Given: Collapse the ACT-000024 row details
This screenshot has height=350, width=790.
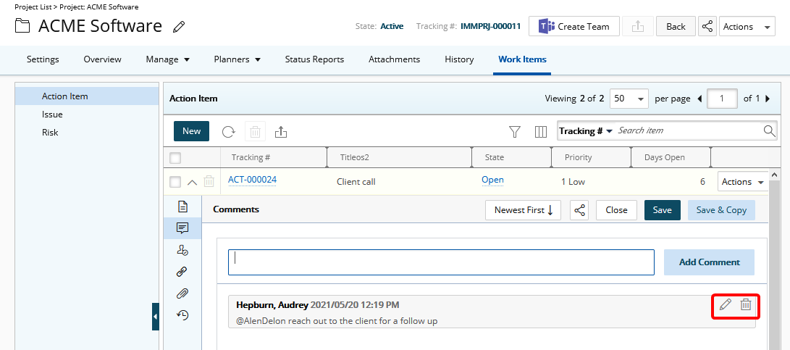Looking at the screenshot, I should (x=192, y=182).
